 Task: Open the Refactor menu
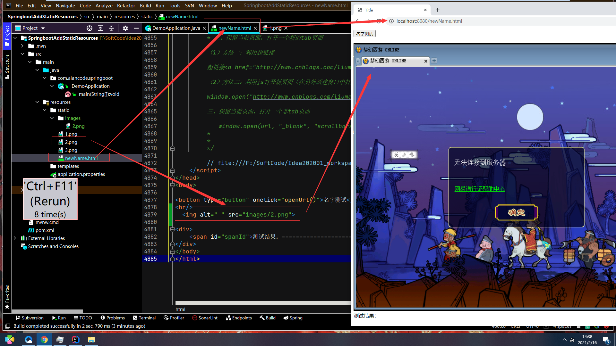126,5
